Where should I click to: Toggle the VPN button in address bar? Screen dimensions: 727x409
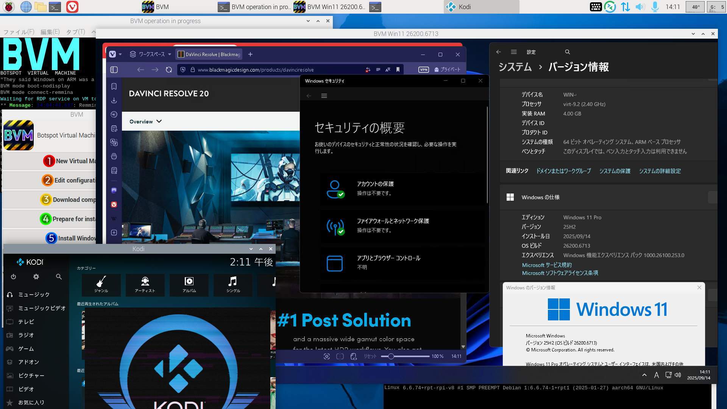point(423,70)
